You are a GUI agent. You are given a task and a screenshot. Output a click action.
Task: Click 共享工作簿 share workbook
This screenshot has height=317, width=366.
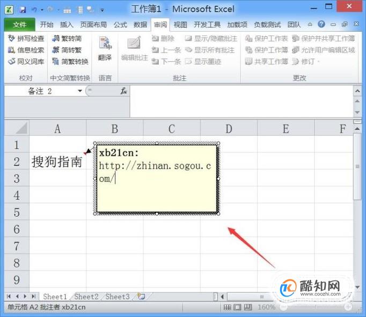(266, 61)
